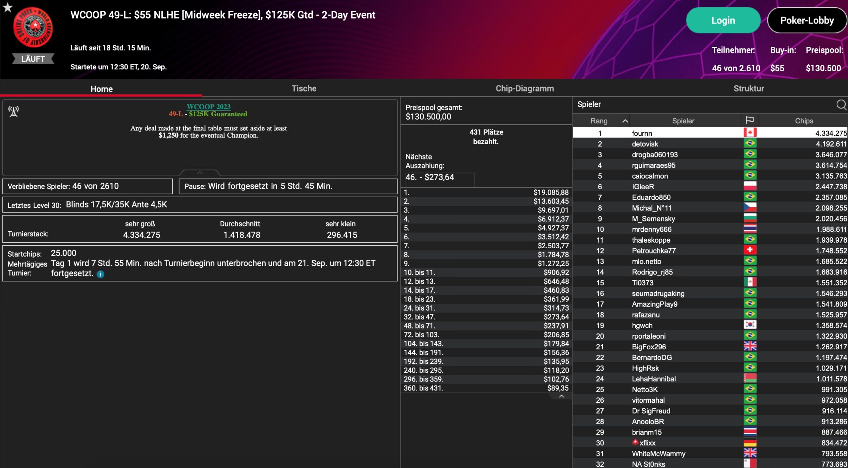Open the Struktur tab
Viewport: 848px width, 468px height.
[x=748, y=88]
